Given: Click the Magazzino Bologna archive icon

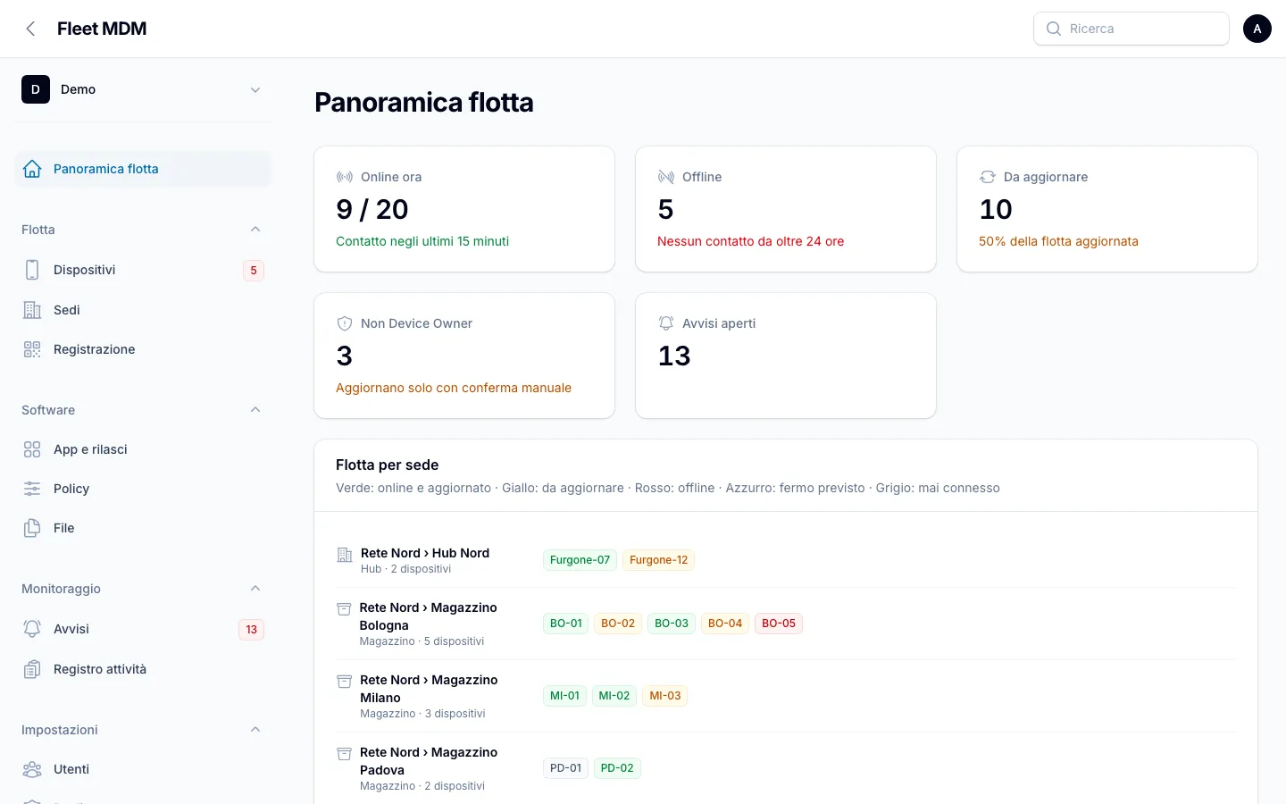Looking at the screenshot, I should (x=344, y=609).
